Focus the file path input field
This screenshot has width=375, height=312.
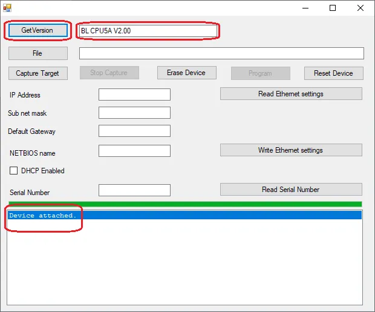coord(221,53)
